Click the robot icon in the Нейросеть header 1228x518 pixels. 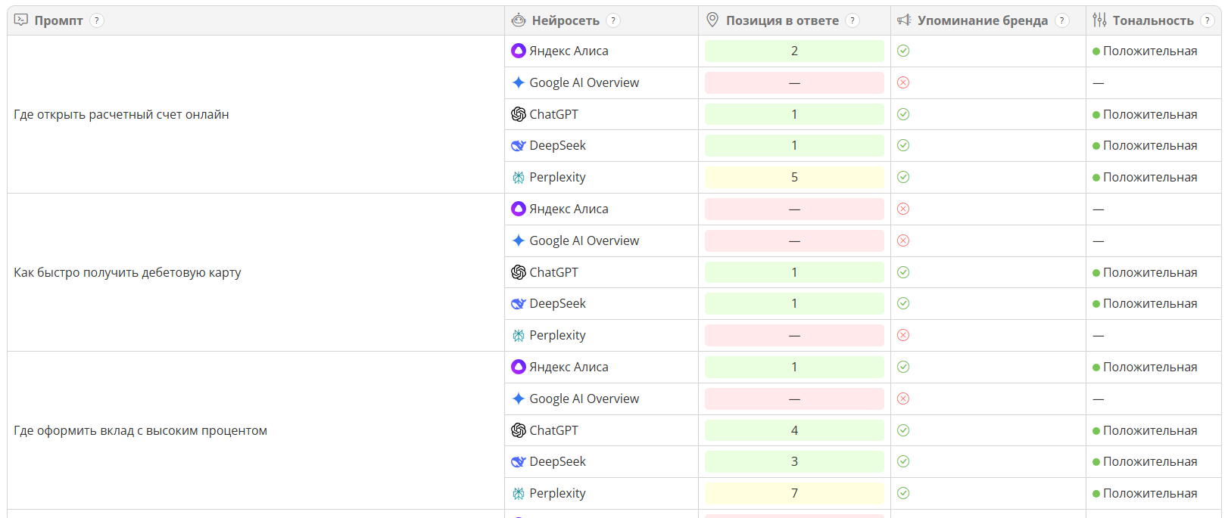coord(519,20)
